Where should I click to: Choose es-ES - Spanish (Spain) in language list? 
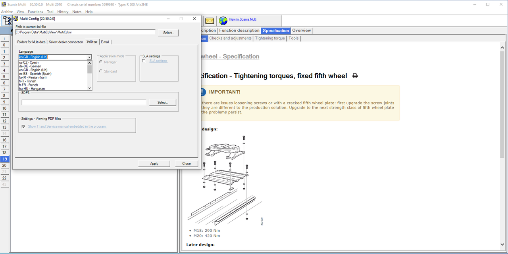pos(35,74)
